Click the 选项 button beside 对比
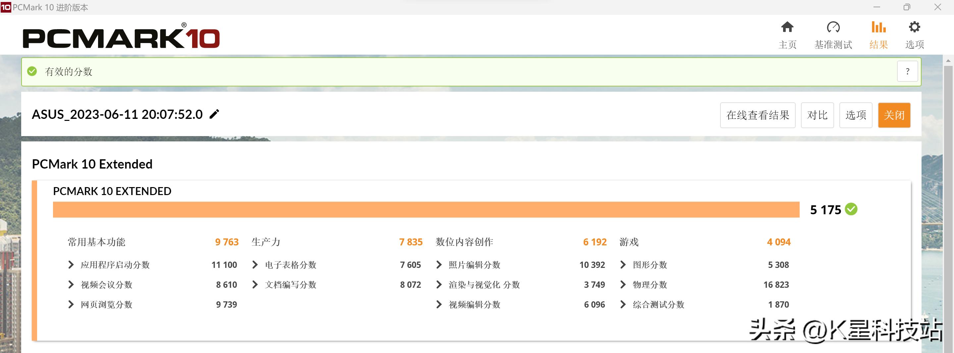Viewport: 954px width, 353px height. click(856, 115)
